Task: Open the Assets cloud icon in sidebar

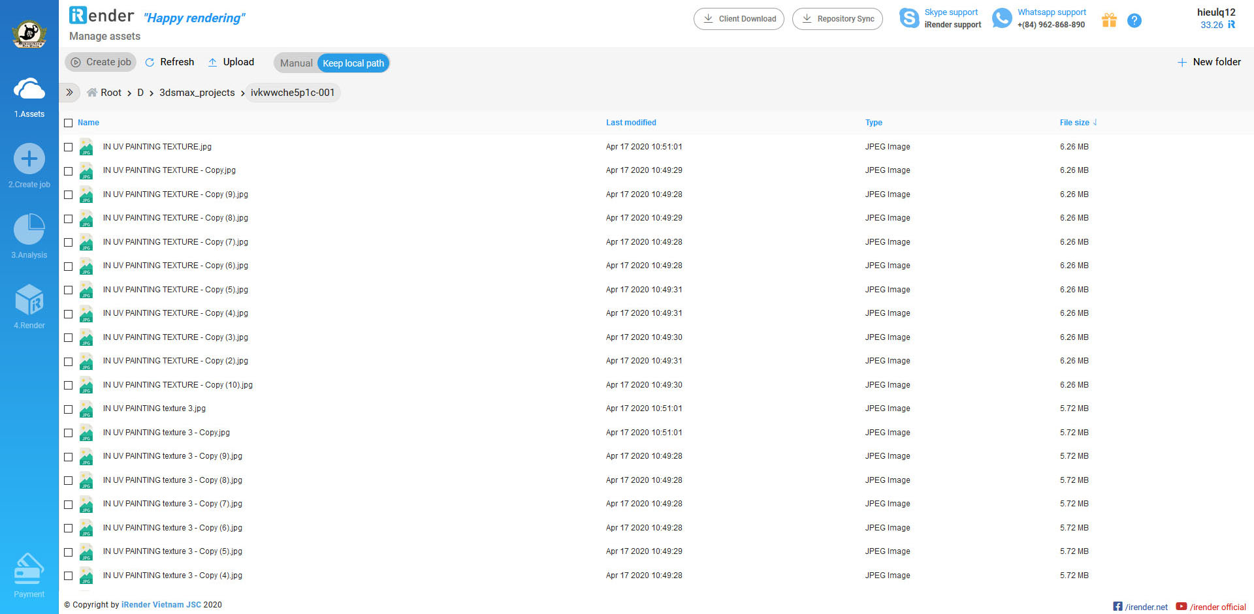Action: point(29,89)
